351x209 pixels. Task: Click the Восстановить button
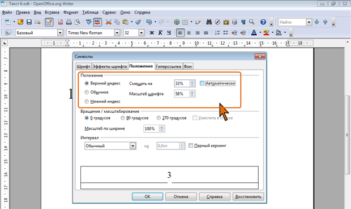249,197
